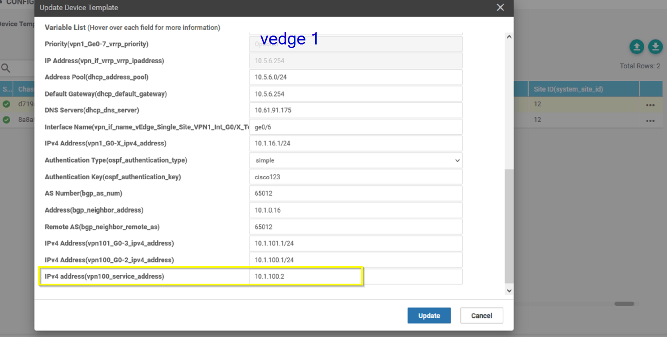Click the label Address Pool(dhcp_address_pool)
This screenshot has width=667, height=337.
(97, 77)
